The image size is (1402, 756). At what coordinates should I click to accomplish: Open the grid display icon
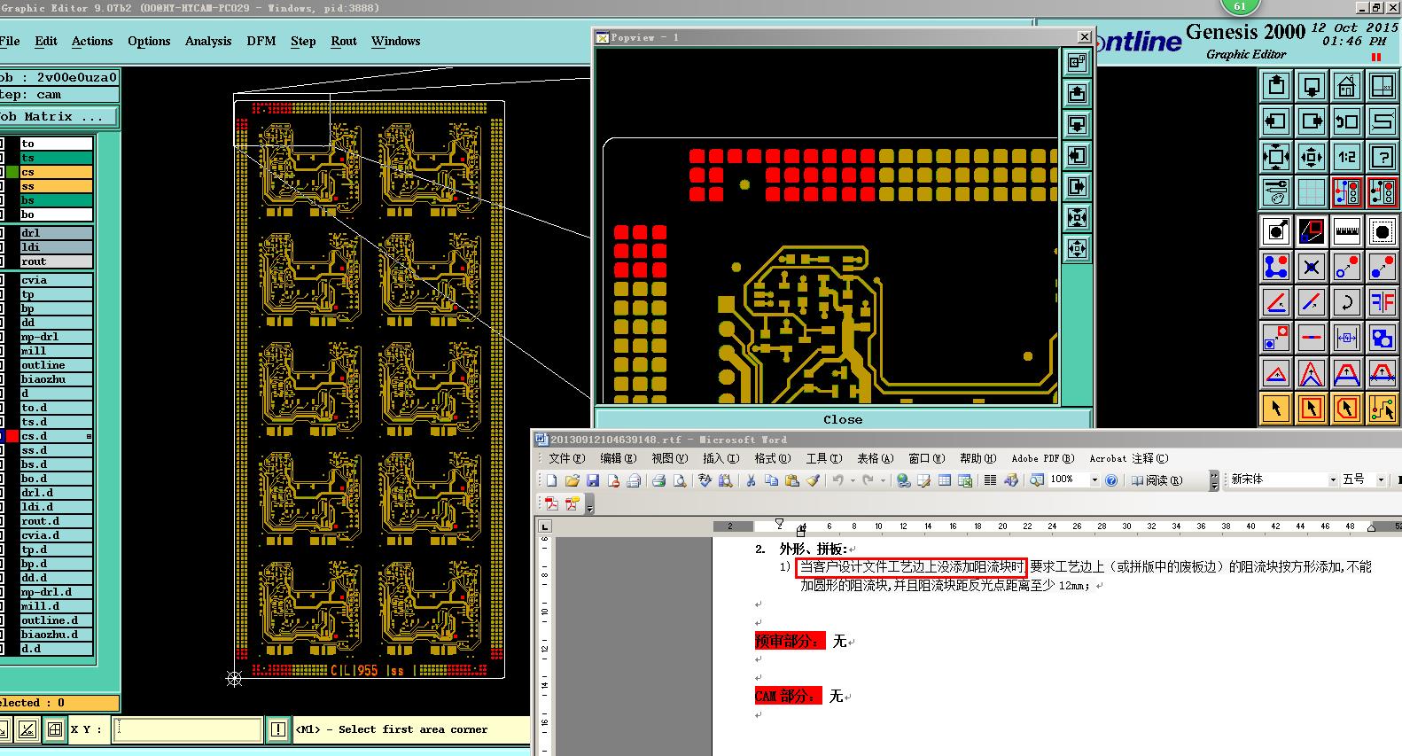coord(1311,191)
